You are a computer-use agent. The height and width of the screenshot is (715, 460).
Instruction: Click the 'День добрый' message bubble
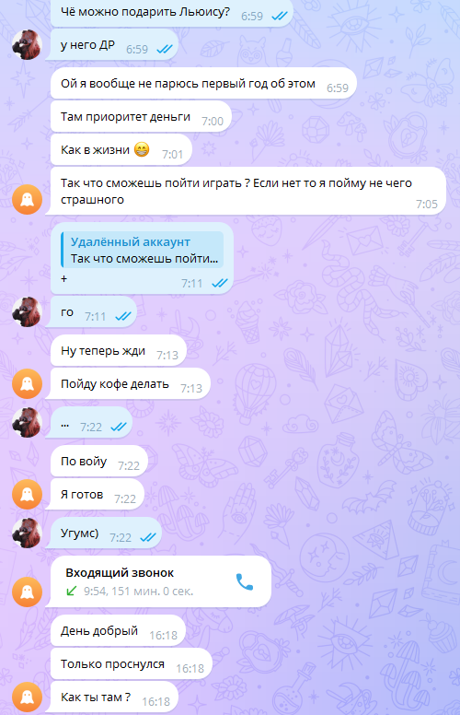[118, 630]
